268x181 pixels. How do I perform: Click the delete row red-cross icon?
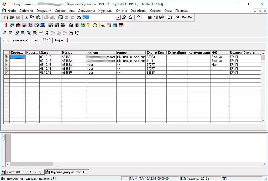35,33
